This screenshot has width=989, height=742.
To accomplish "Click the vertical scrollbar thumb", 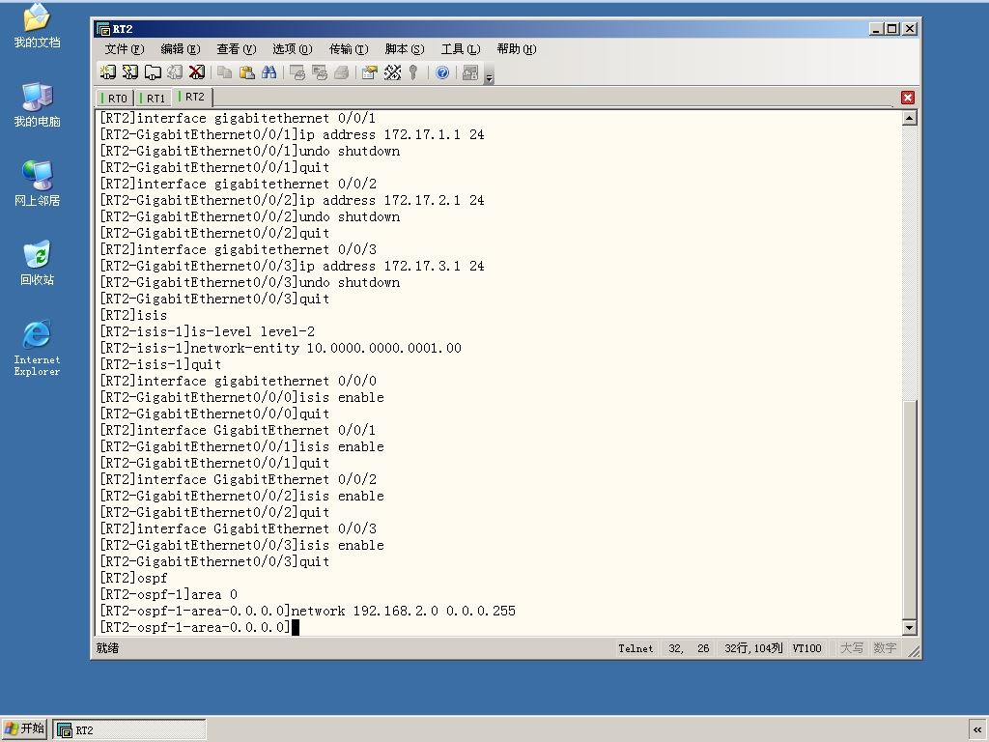I will pyautogui.click(x=909, y=509).
